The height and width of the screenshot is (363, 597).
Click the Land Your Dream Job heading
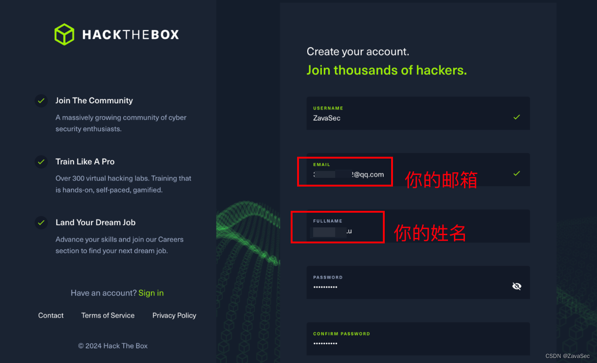tap(95, 222)
